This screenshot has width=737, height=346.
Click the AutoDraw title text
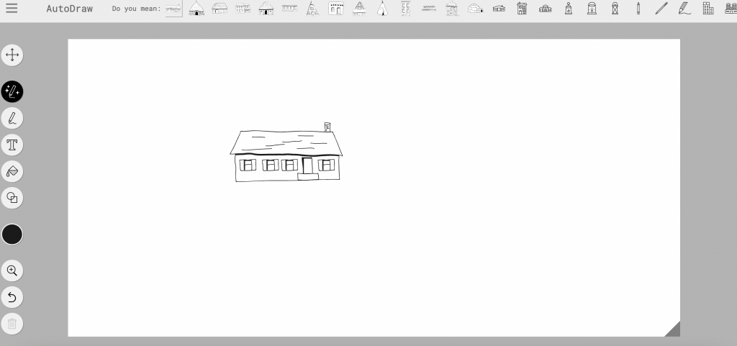point(68,9)
